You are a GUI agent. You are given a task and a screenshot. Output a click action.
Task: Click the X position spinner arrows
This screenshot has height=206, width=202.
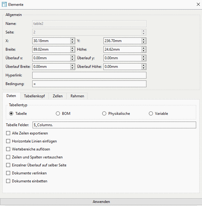click(72, 41)
